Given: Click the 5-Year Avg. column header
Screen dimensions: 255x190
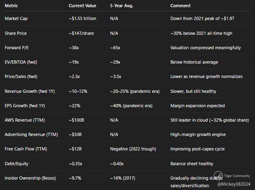Looking at the screenshot, I should 121,6.
